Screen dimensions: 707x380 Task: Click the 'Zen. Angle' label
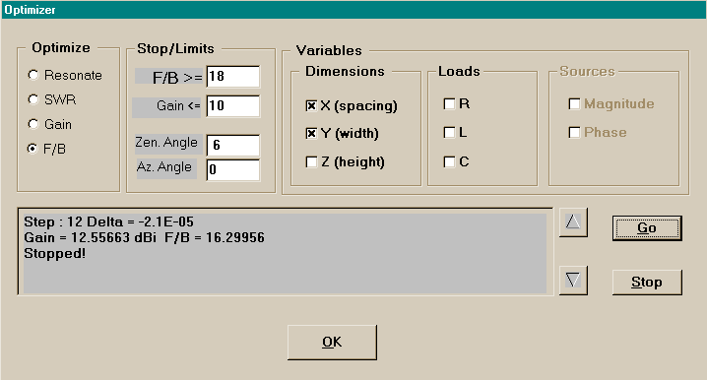(166, 143)
